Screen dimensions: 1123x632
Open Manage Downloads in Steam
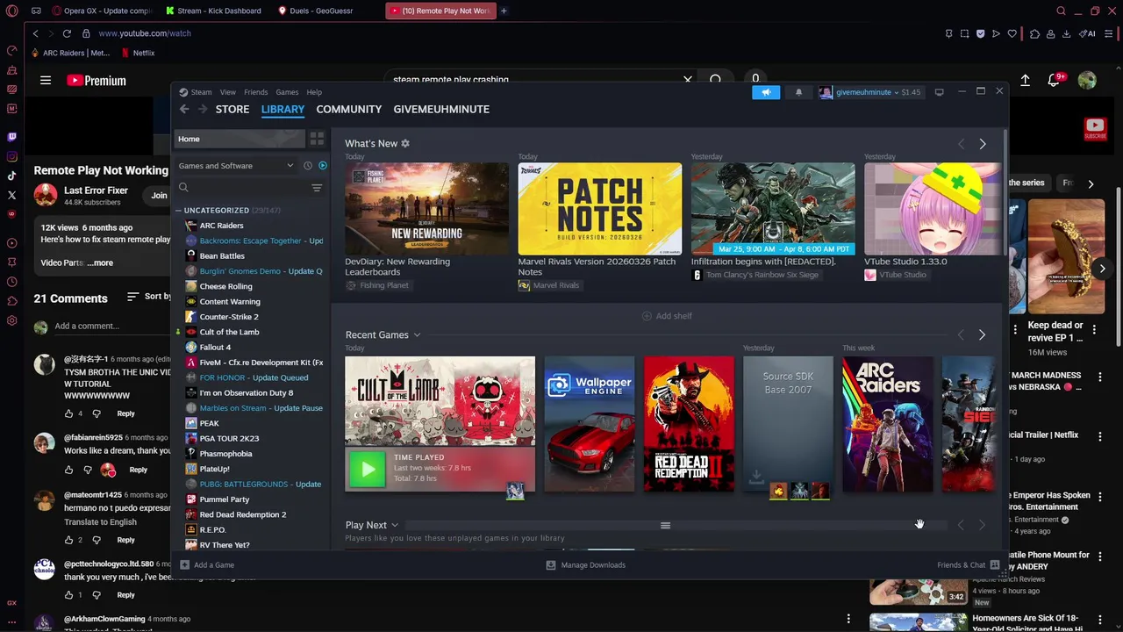pyautogui.click(x=586, y=565)
